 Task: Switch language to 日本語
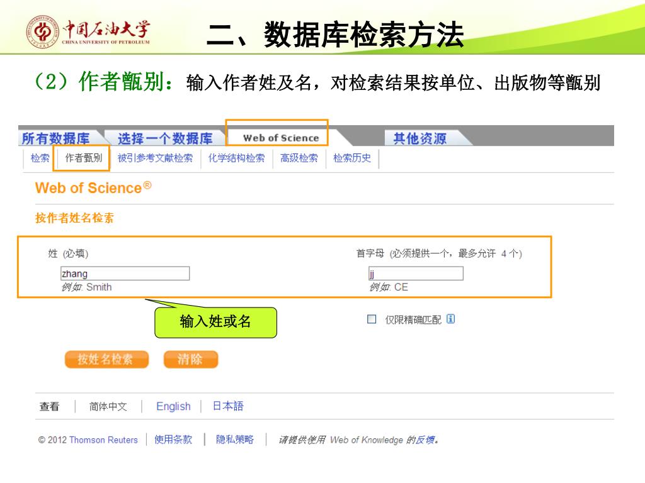click(228, 406)
